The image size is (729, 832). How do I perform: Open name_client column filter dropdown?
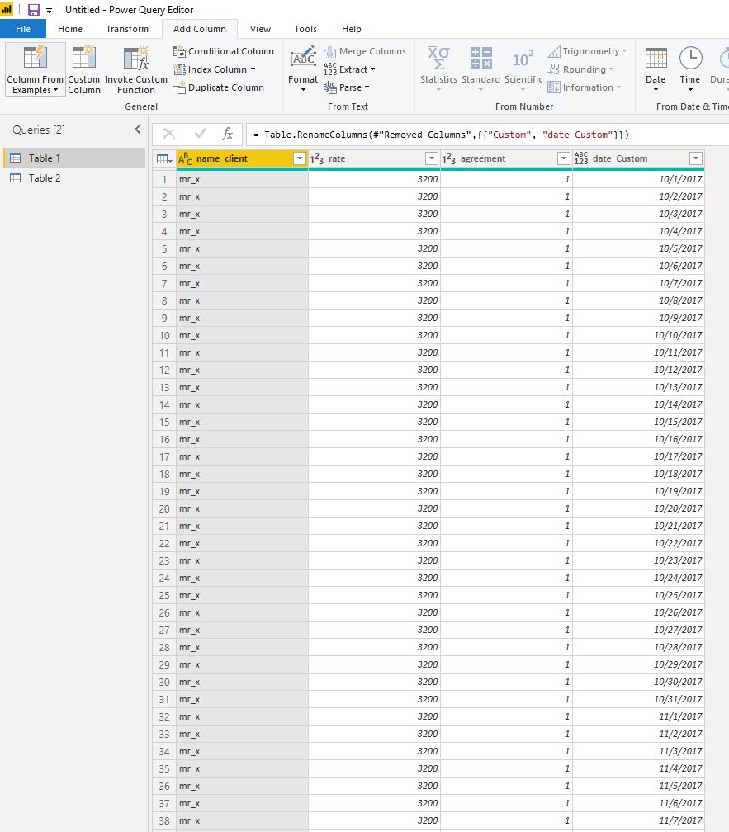pos(299,158)
